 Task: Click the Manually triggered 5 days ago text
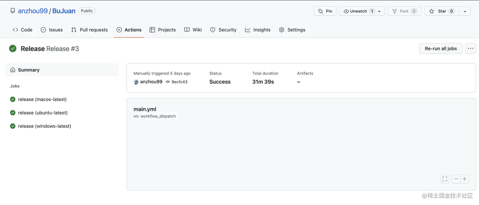pos(162,73)
